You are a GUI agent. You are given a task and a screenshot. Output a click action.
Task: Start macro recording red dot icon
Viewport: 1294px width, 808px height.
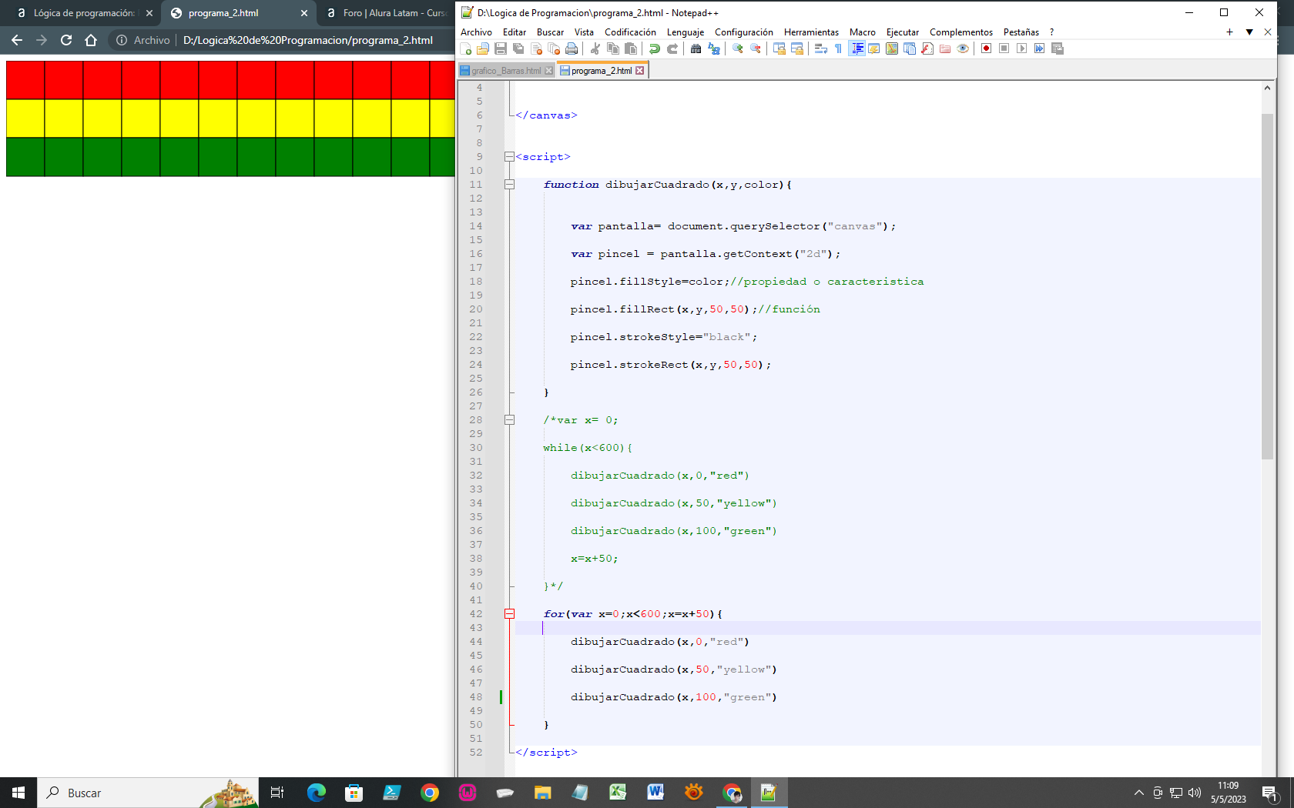[986, 48]
